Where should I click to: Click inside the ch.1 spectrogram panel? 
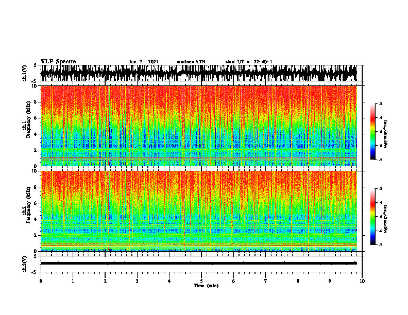pos(198,126)
